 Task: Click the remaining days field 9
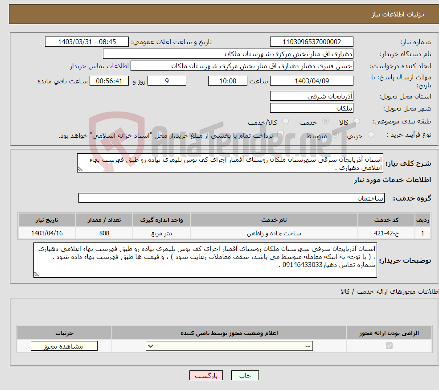click(167, 81)
